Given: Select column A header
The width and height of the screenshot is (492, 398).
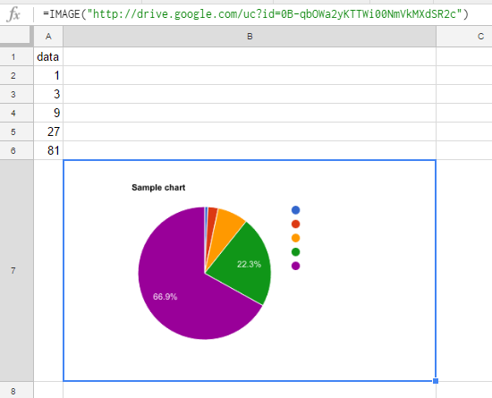Looking at the screenshot, I should [48, 37].
